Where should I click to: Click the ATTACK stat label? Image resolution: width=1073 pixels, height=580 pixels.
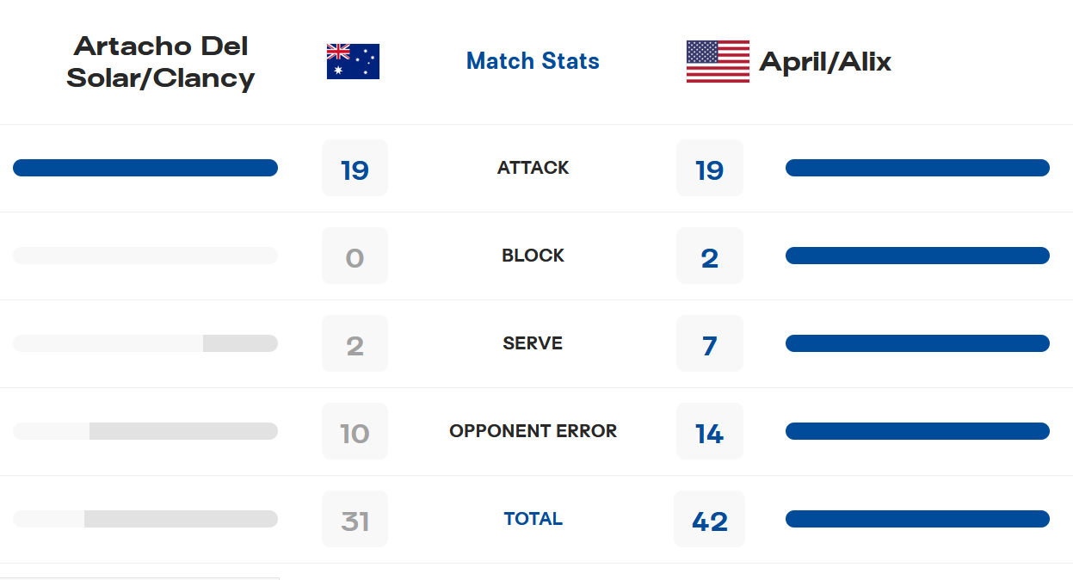coord(533,168)
